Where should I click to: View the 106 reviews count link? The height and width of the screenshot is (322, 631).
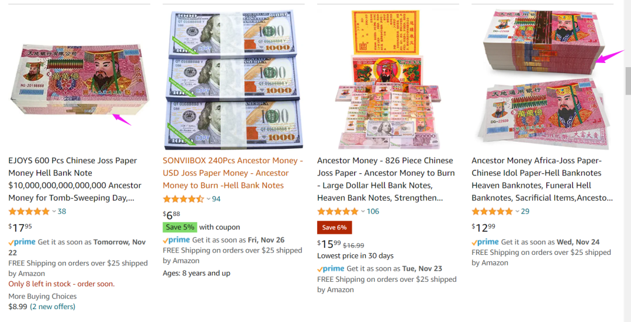point(373,211)
